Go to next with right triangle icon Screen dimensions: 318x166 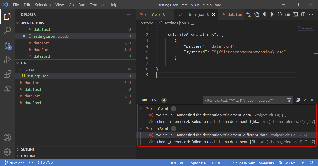tap(272, 15)
